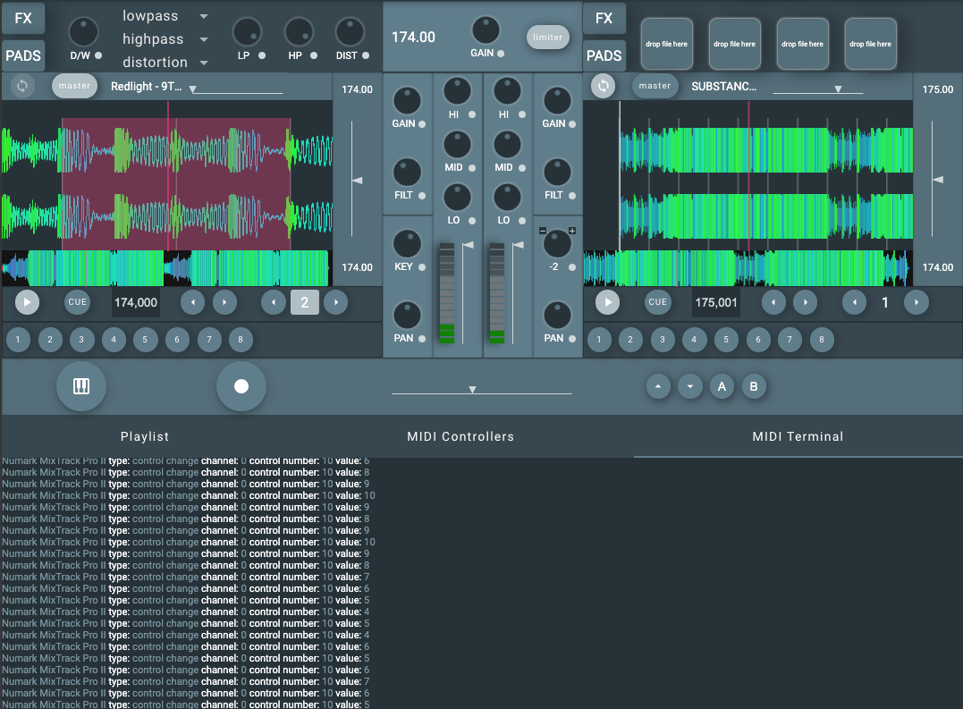Move playlist selection up arrow
Image resolution: width=963 pixels, height=709 pixels.
pos(658,387)
